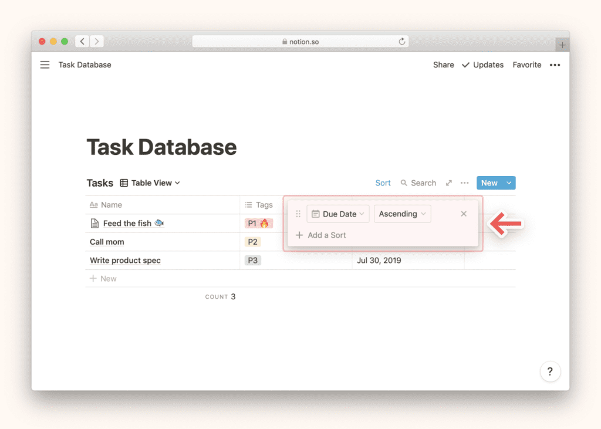Open the page options three-dot menu
Viewport: 601px width, 429px height.
[x=555, y=65]
